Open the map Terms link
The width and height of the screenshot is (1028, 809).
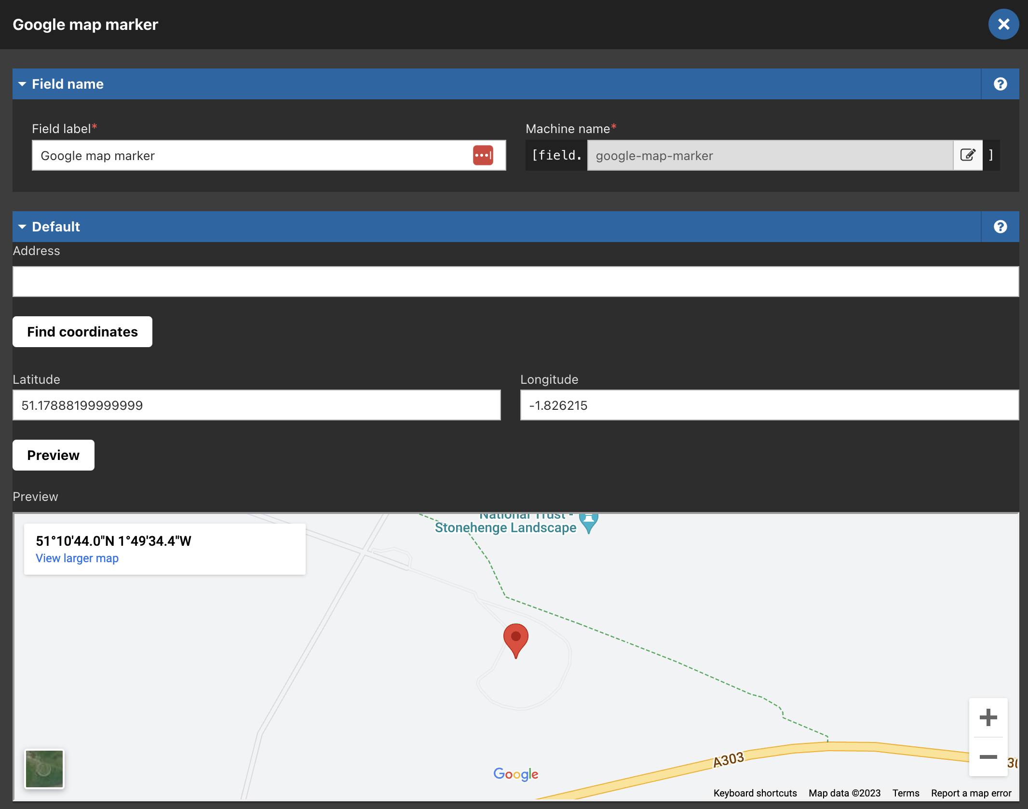point(906,793)
